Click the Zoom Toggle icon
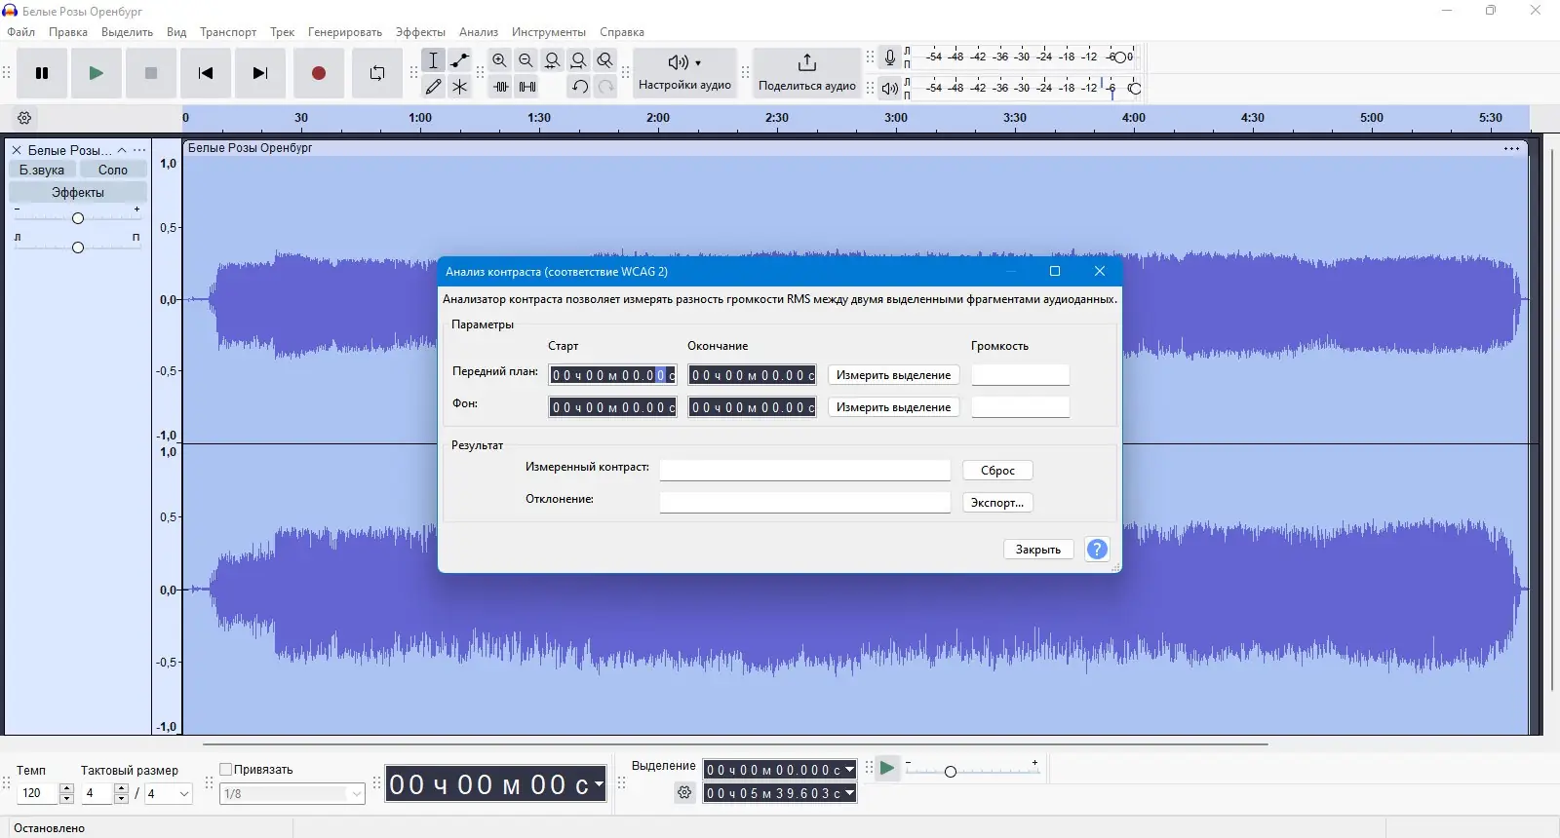Viewport: 1560px width, 838px height. click(605, 60)
